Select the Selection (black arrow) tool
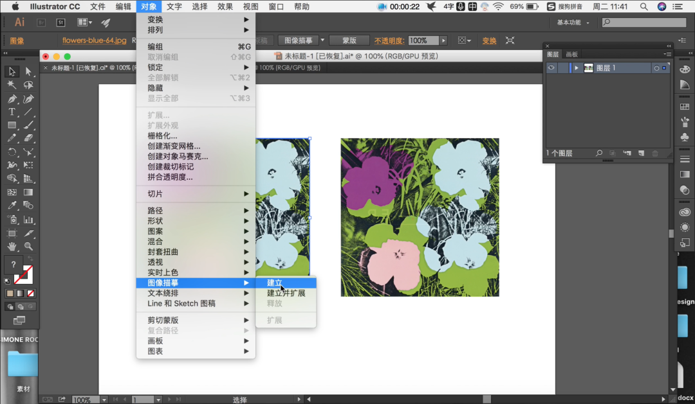Viewport: 695px width, 404px height. tap(12, 71)
